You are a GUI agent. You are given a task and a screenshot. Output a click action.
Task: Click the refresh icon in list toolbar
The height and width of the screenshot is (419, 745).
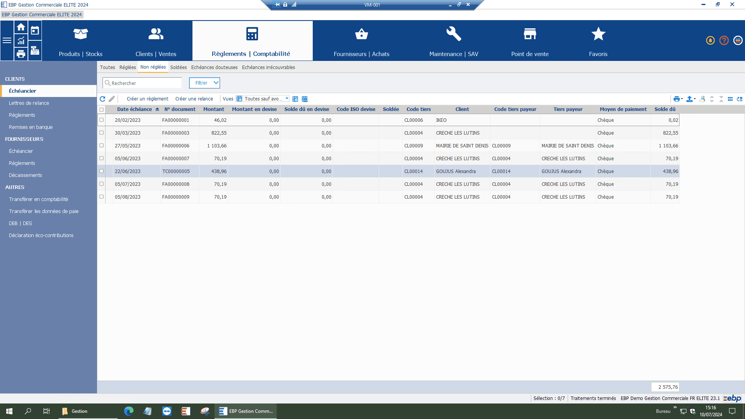point(102,99)
